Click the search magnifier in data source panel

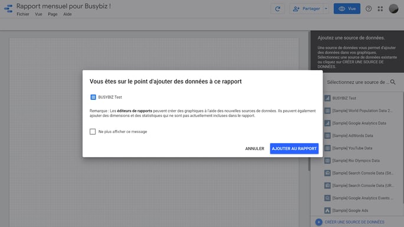[393, 82]
